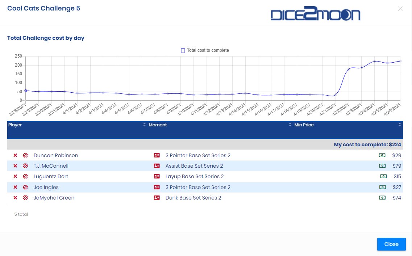
Task: Click the $79 min price value
Action: 397,166
